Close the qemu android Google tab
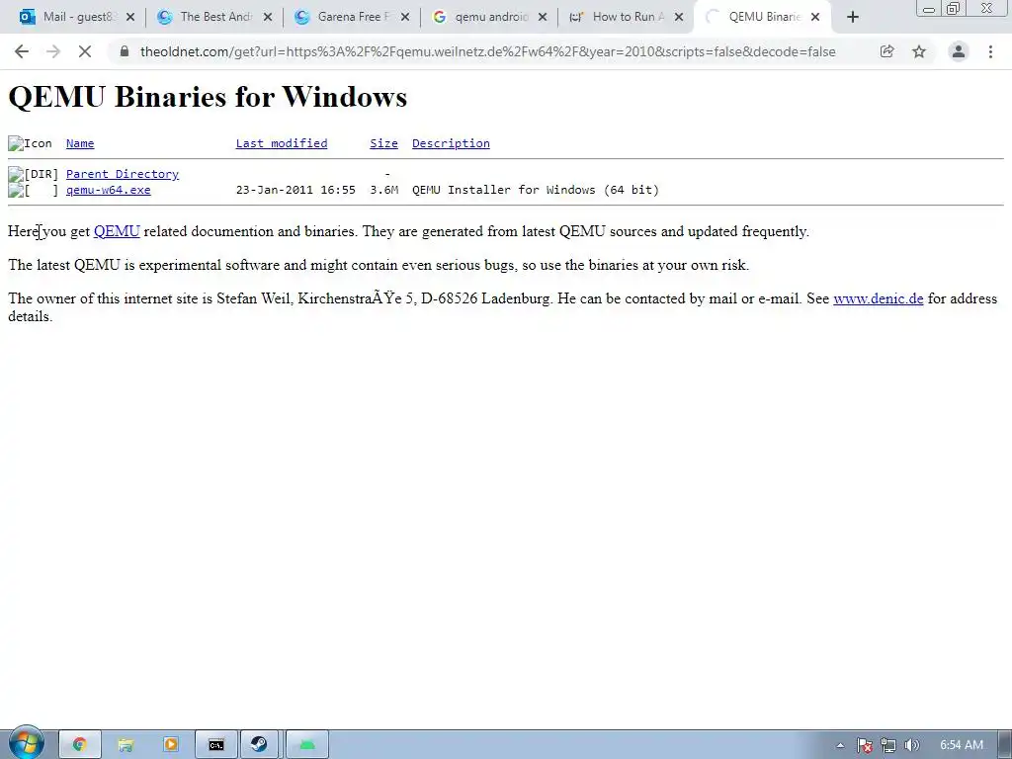1012x759 pixels. tap(543, 18)
